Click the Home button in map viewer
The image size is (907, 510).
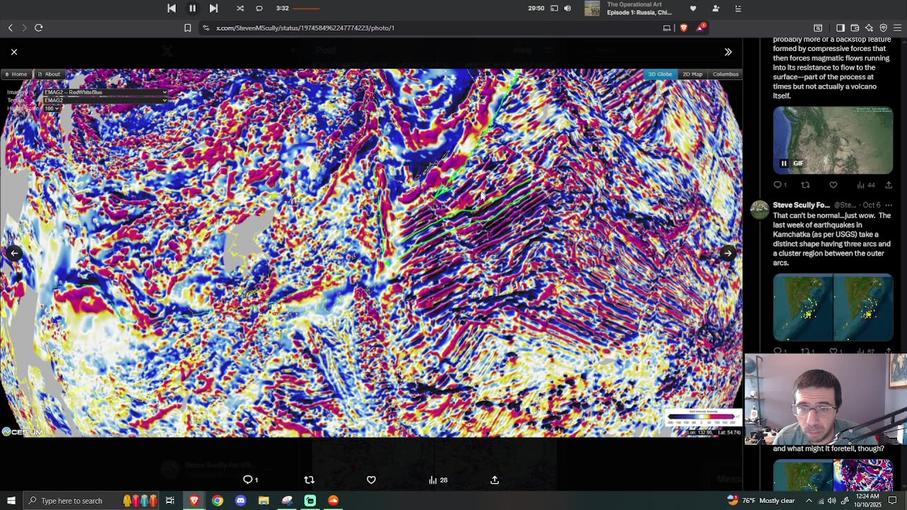(x=16, y=74)
